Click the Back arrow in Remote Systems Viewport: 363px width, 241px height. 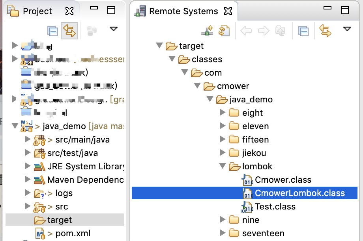pyautogui.click(x=246, y=31)
